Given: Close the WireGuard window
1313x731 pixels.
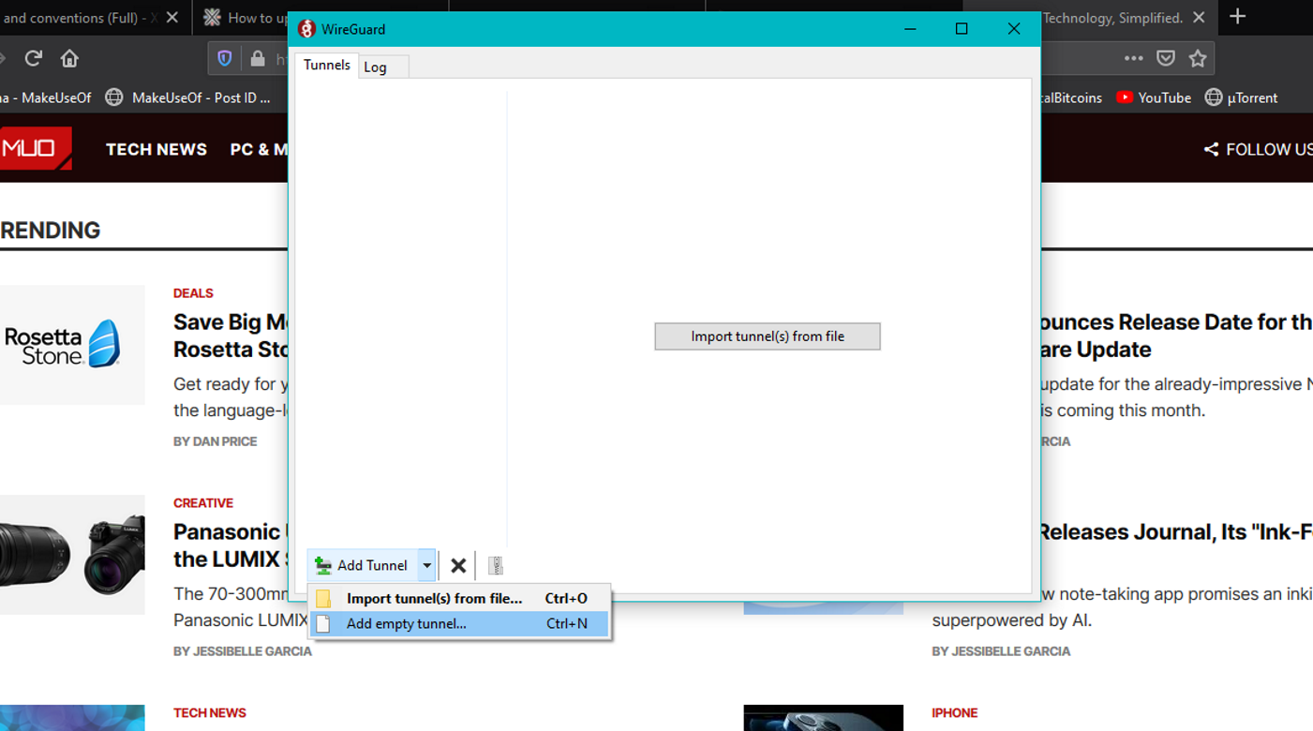Looking at the screenshot, I should pos(1014,29).
